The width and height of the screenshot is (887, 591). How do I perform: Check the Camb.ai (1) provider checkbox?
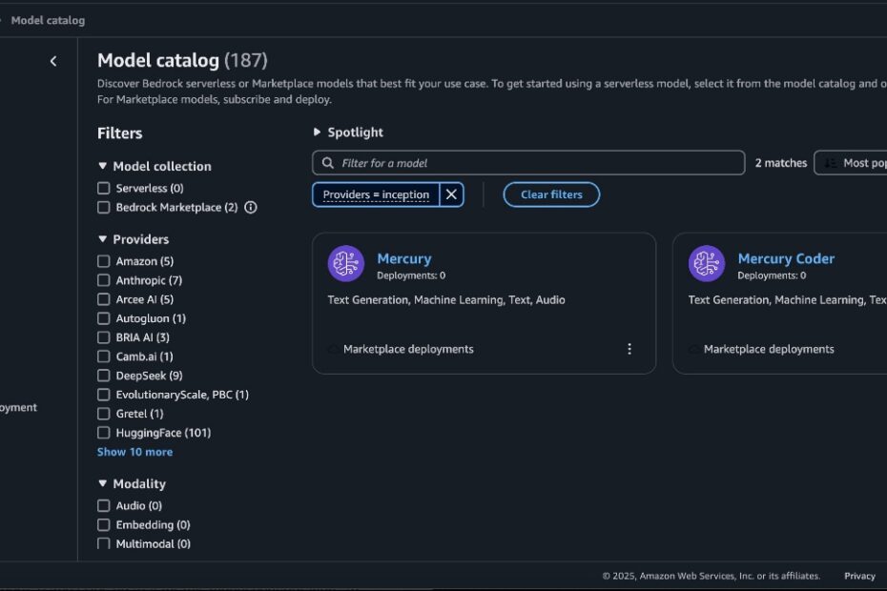104,357
